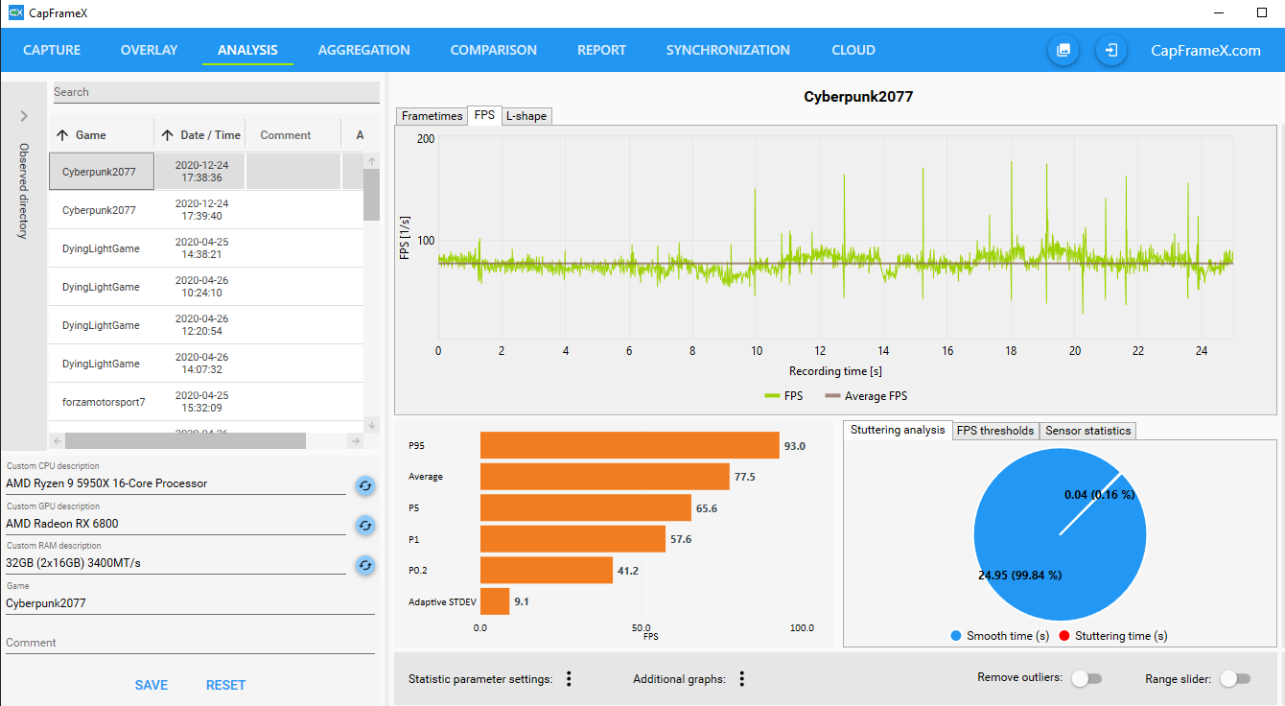Open the FPS thresholds tab
This screenshot has width=1285, height=706.
click(995, 431)
